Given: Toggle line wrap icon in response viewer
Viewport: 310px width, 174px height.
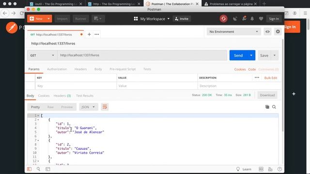Looking at the screenshot, I should (105, 107).
